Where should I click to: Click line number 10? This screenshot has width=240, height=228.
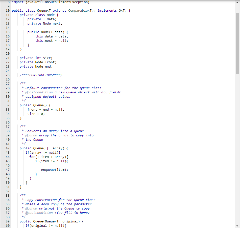pyautogui.click(x=8, y=10)
